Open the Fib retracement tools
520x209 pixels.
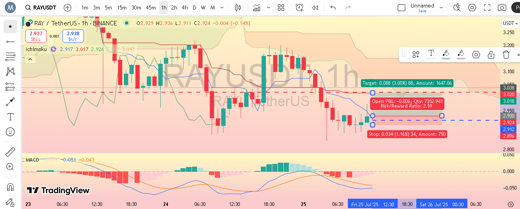10,57
